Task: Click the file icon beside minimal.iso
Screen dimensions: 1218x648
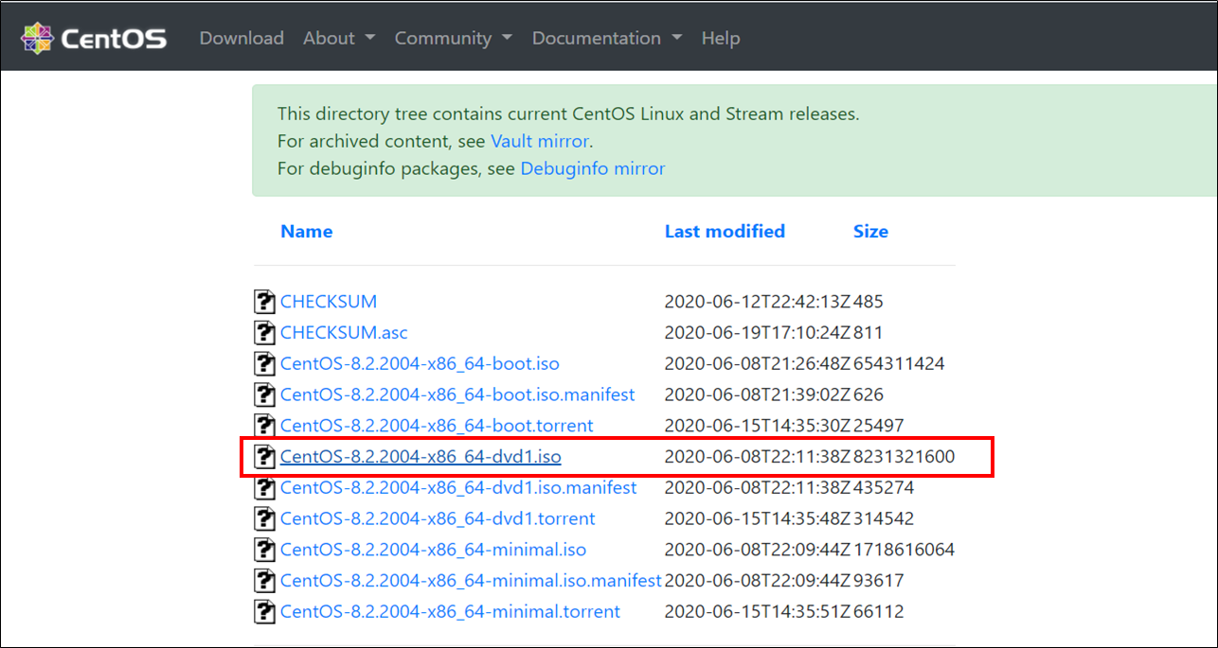Action: click(x=265, y=550)
